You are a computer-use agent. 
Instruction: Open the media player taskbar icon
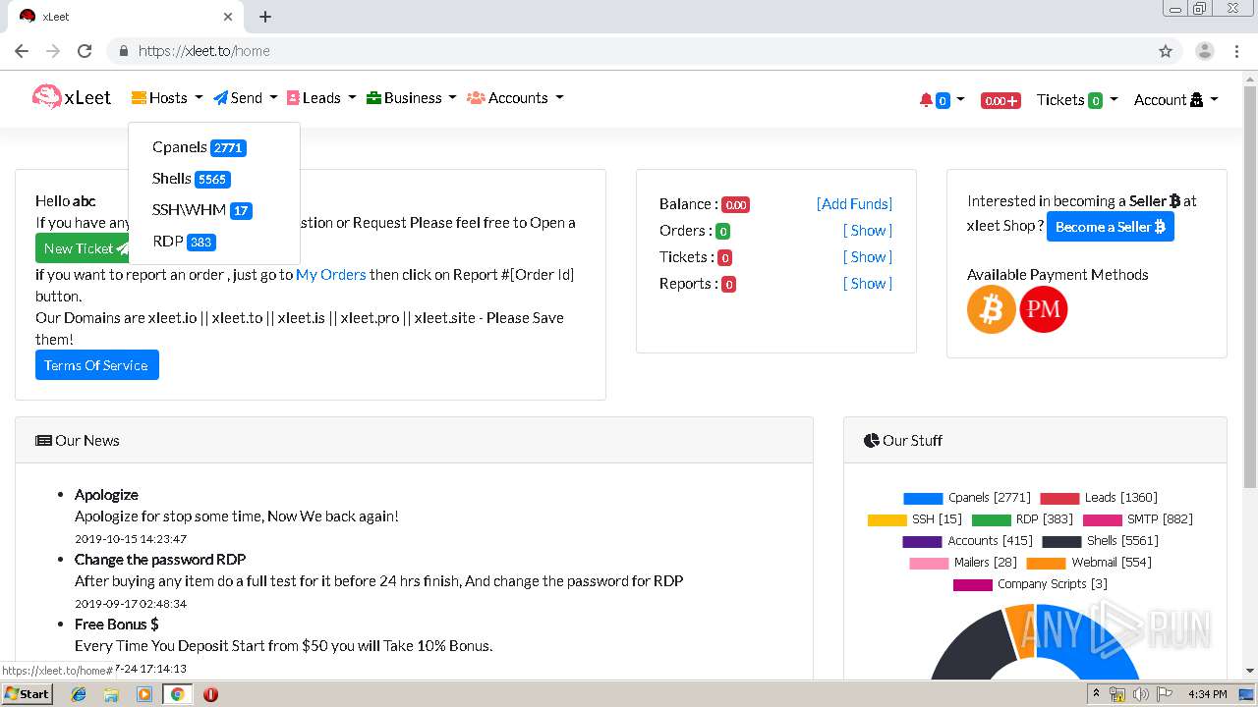pos(144,694)
